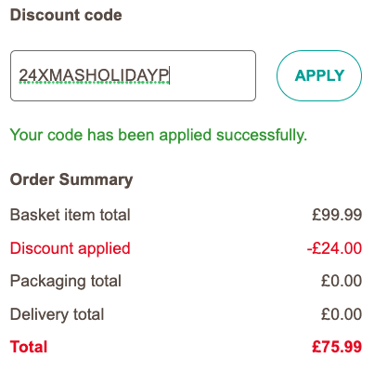
Task: Select the bold red 'Total' label
Action: (x=29, y=347)
